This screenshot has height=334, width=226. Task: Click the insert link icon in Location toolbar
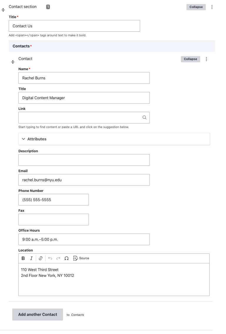pyautogui.click(x=41, y=258)
